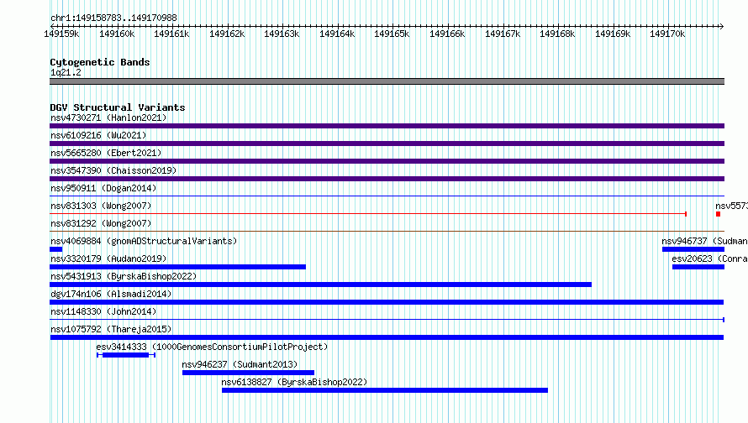This screenshot has height=423, width=748.
Task: Click the chr1:149158783..149170988 coordinates text
Action: coord(113,18)
